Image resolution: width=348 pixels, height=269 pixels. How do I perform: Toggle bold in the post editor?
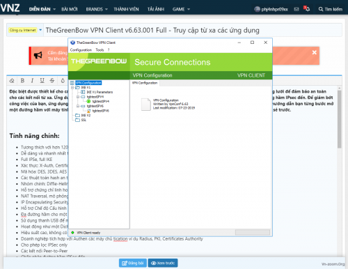(22, 81)
